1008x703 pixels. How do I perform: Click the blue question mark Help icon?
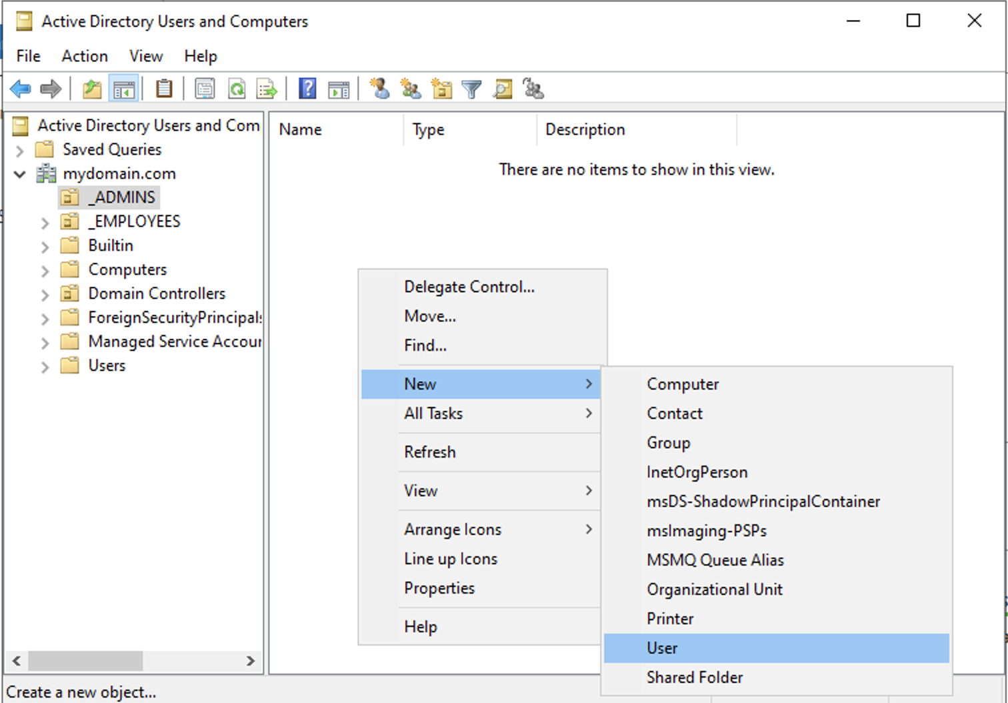tap(307, 89)
